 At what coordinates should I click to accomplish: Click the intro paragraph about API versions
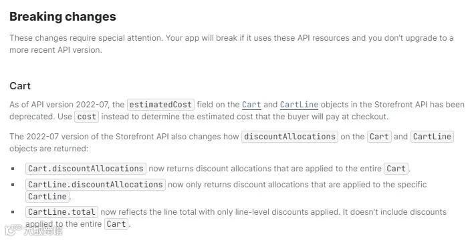coord(231,44)
